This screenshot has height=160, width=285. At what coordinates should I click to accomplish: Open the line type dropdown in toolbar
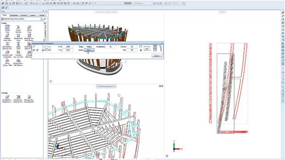pyautogui.click(x=119, y=3)
